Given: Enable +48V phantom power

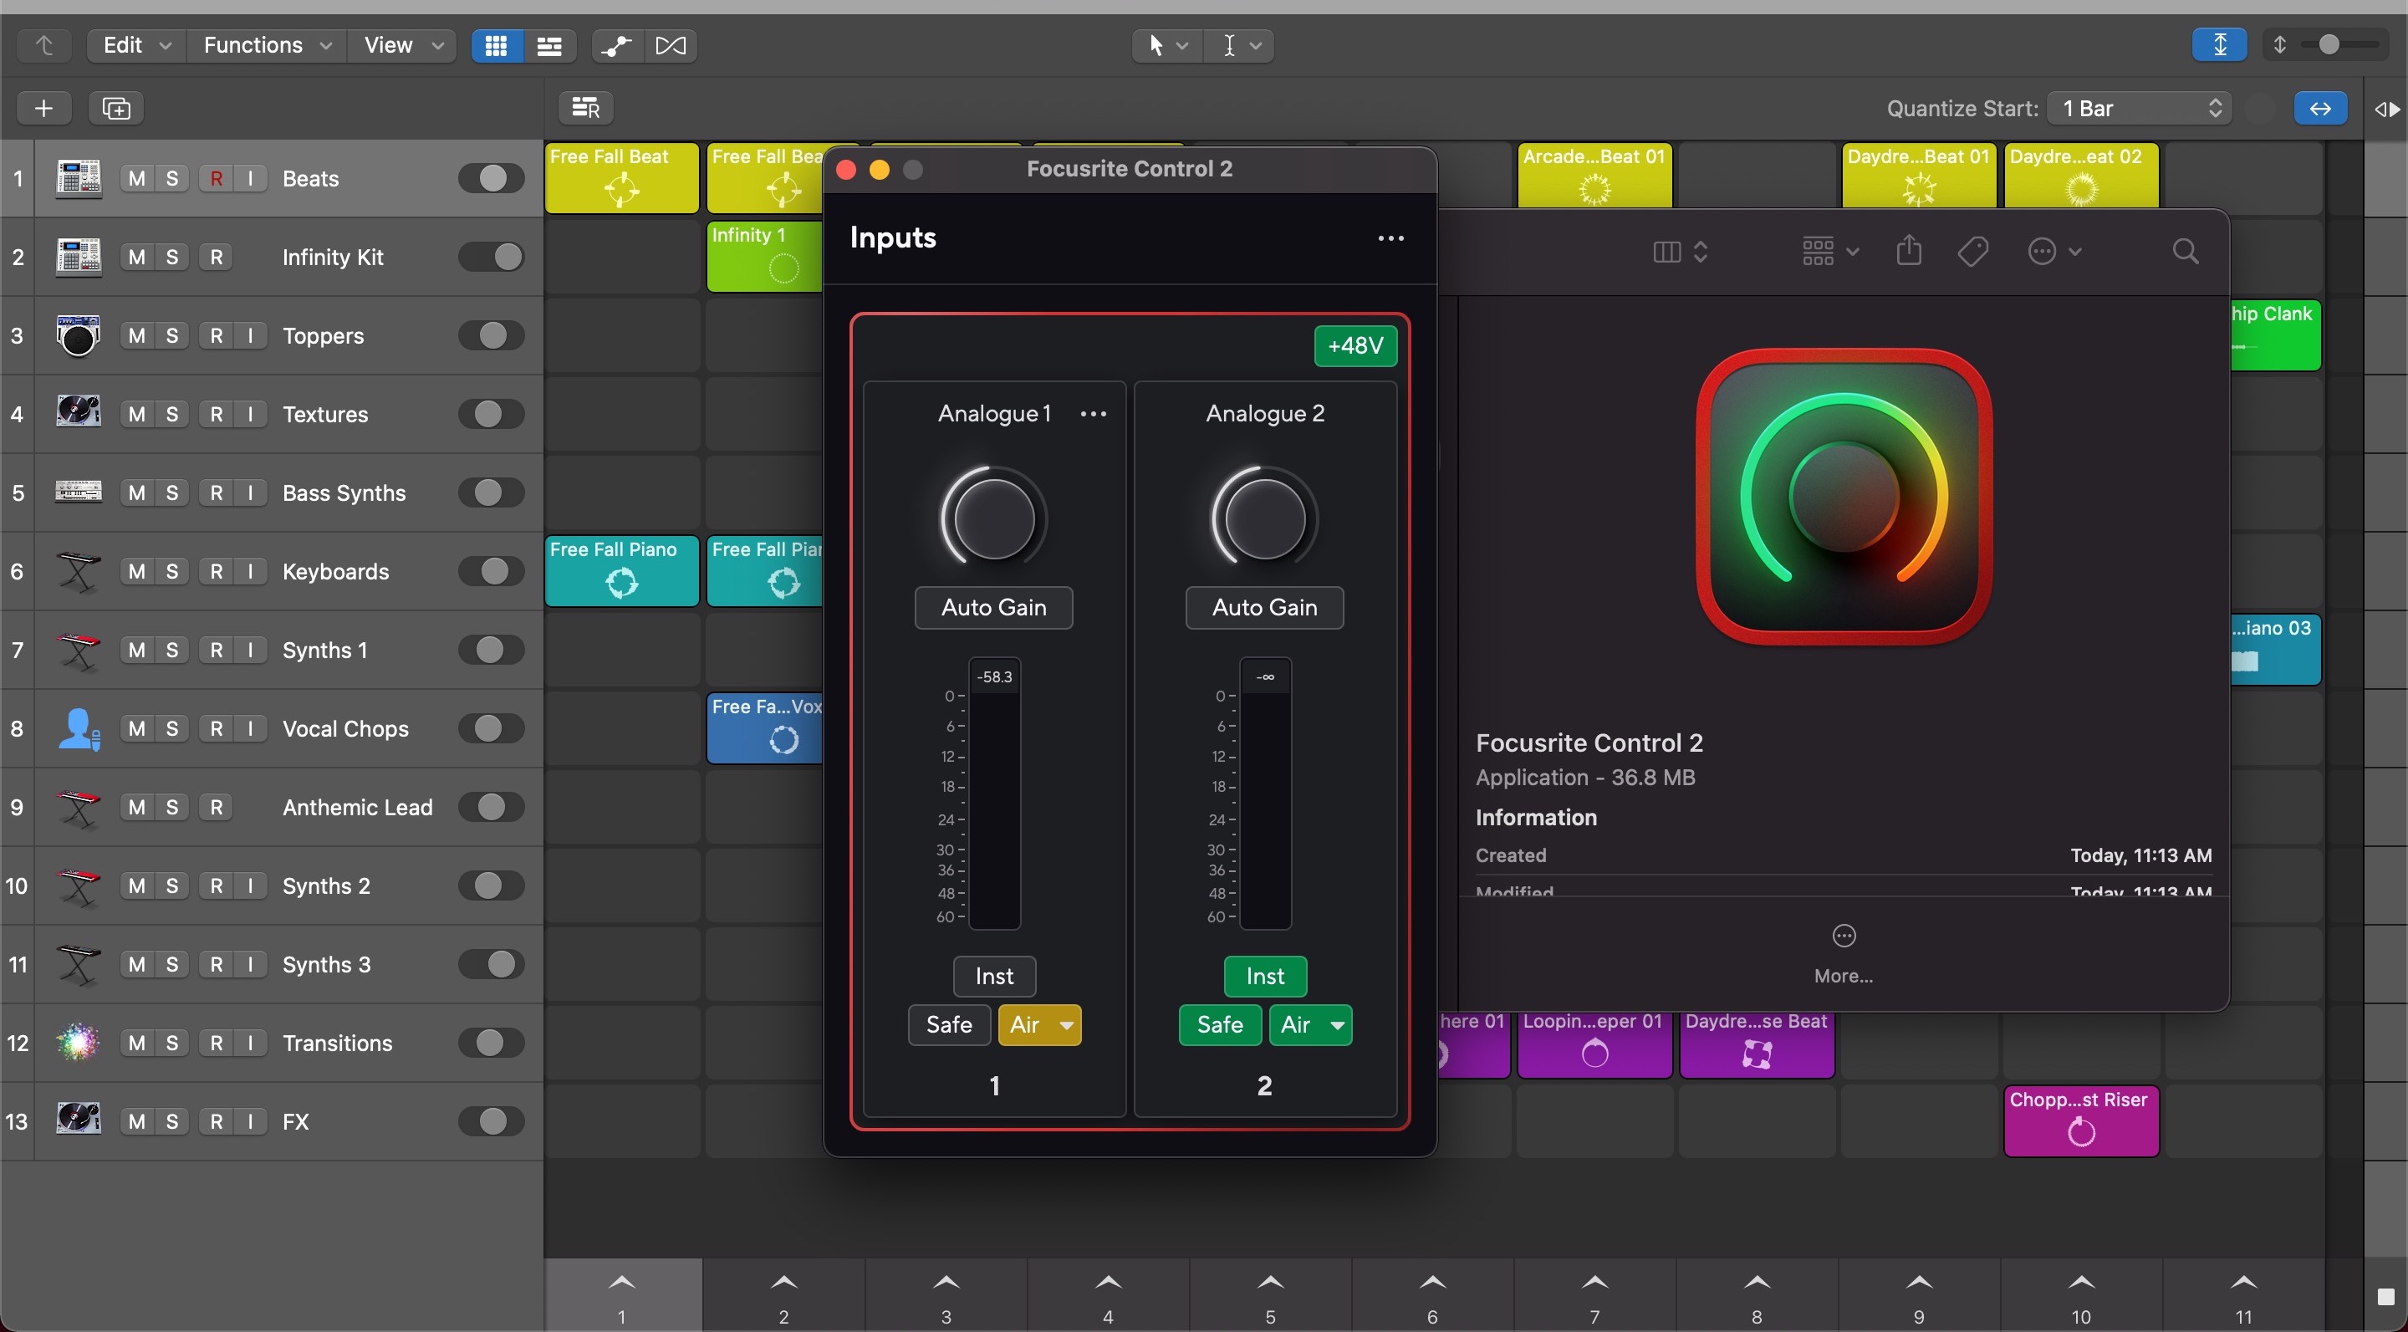Looking at the screenshot, I should click(1355, 345).
